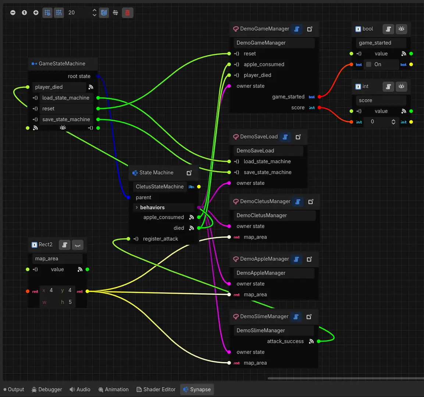Click script button on bool node
Viewport: 424px width, 397px height.
pos(388,29)
